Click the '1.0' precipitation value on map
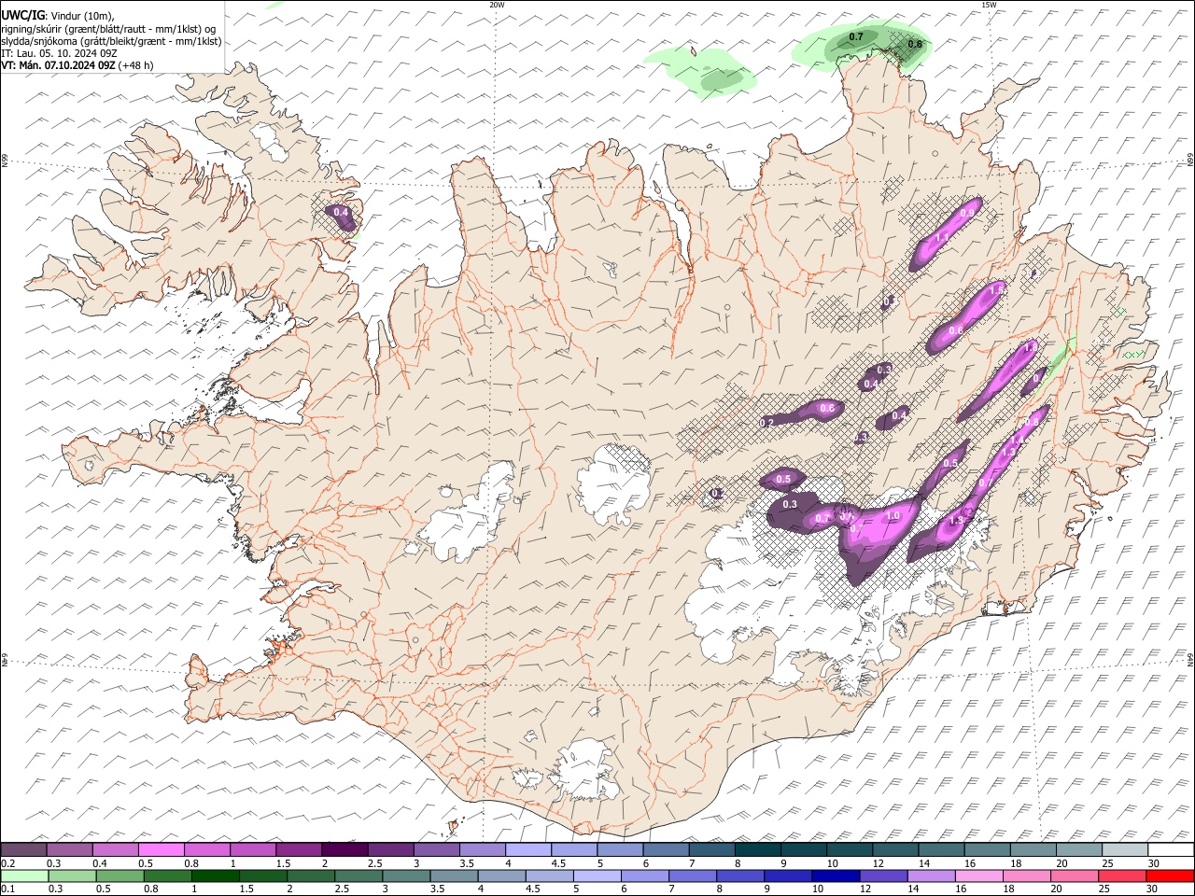This screenshot has height=896, width=1195. pyautogui.click(x=893, y=515)
